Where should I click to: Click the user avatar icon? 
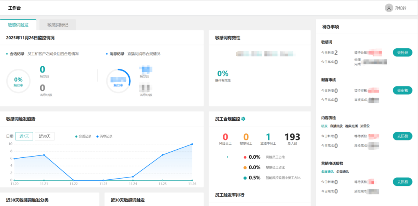point(389,8)
